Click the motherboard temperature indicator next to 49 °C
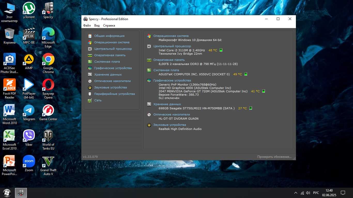 [246, 74]
